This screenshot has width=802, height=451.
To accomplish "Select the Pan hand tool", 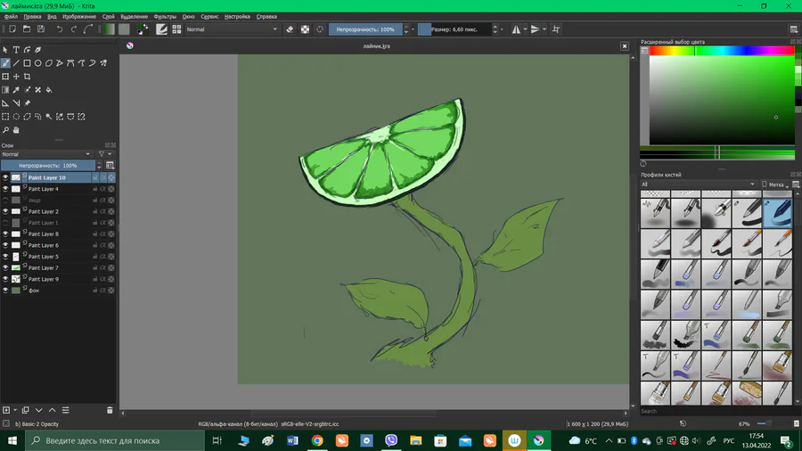I will 16,130.
